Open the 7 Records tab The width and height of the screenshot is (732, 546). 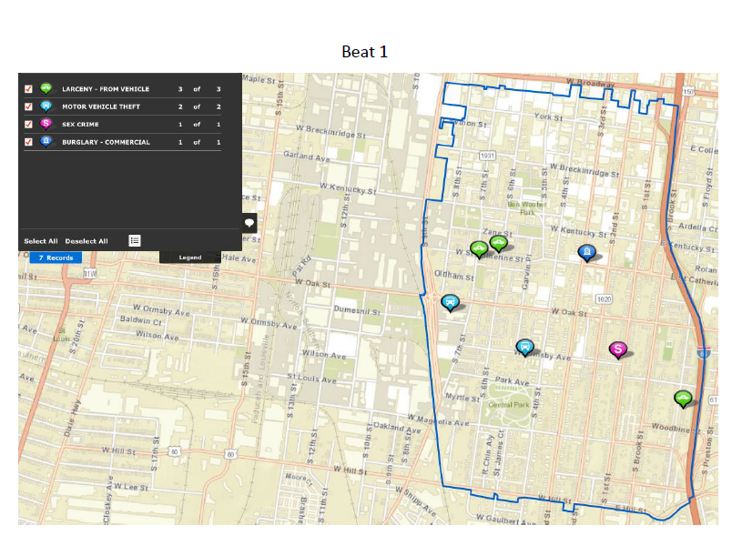click(56, 258)
